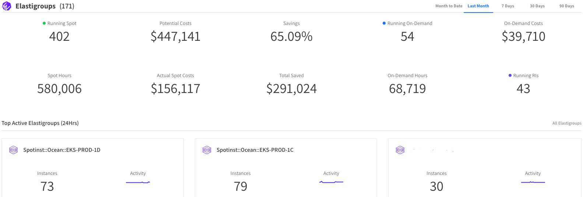583x197 pixels.
Task: Click the blue Running On-Demand status dot
Action: click(384, 23)
